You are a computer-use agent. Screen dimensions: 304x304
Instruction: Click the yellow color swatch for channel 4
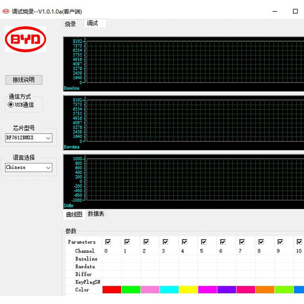pyautogui.click(x=188, y=290)
